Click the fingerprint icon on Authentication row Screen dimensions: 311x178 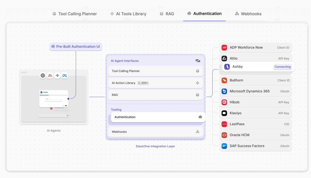pos(200,117)
